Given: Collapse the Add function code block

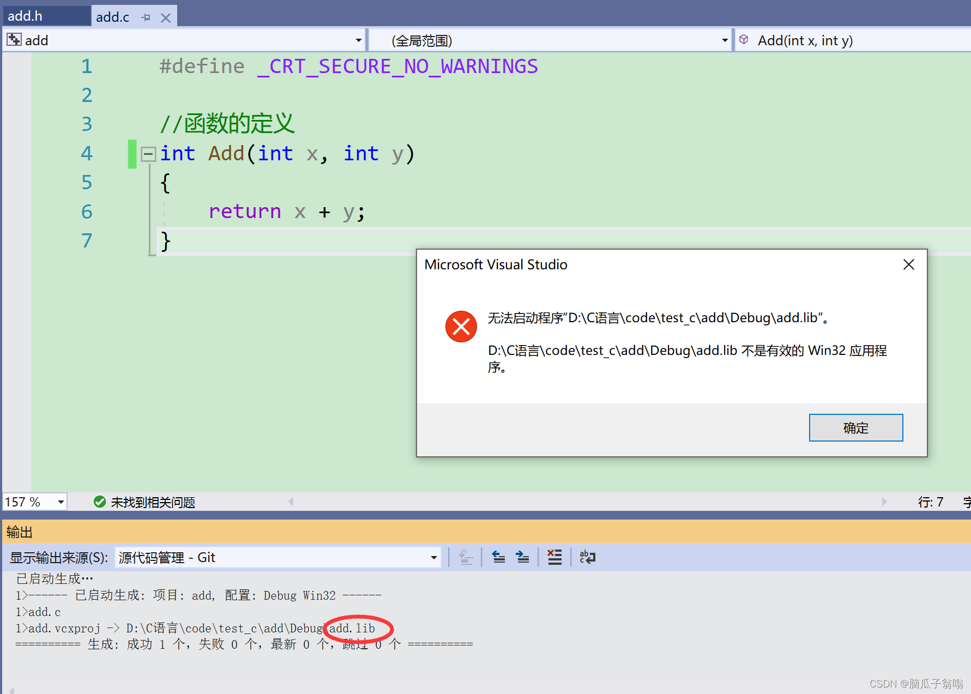Looking at the screenshot, I should [148, 154].
